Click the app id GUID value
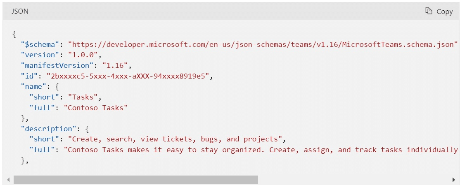The image size is (460, 185). coord(127,76)
